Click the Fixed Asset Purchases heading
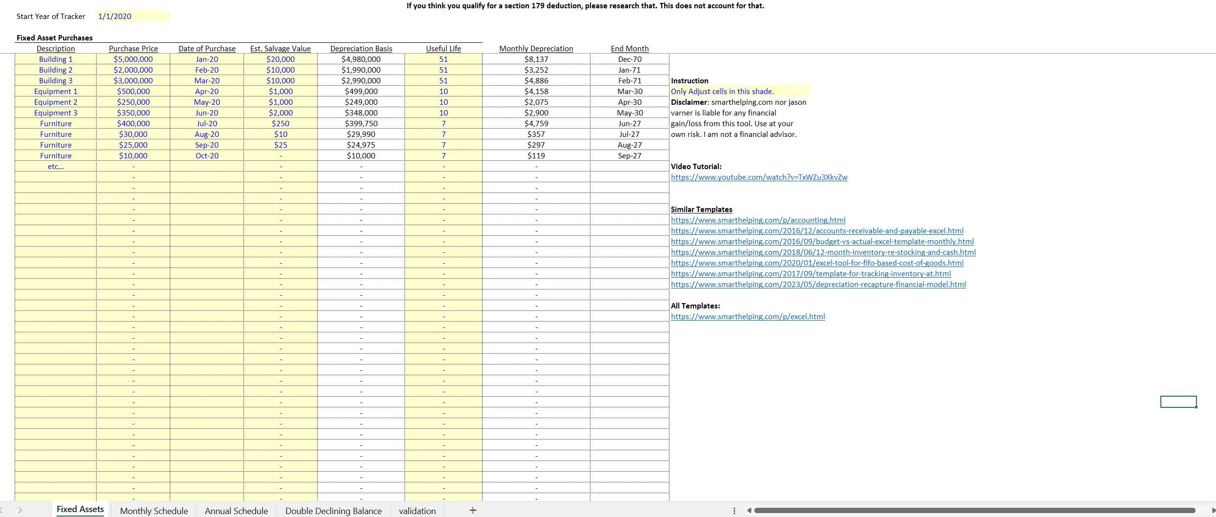The height and width of the screenshot is (517, 1216). point(55,38)
